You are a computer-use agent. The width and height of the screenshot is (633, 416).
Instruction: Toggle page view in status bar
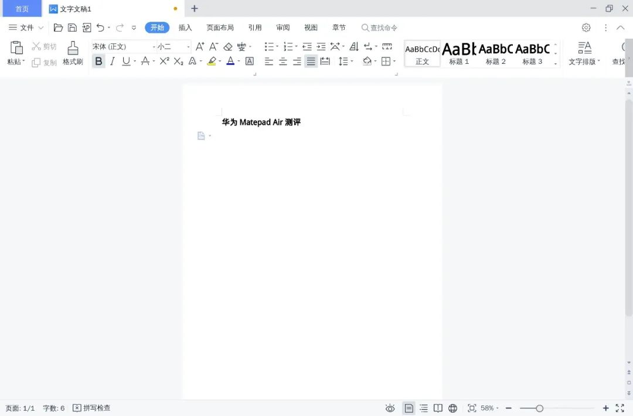pyautogui.click(x=409, y=408)
